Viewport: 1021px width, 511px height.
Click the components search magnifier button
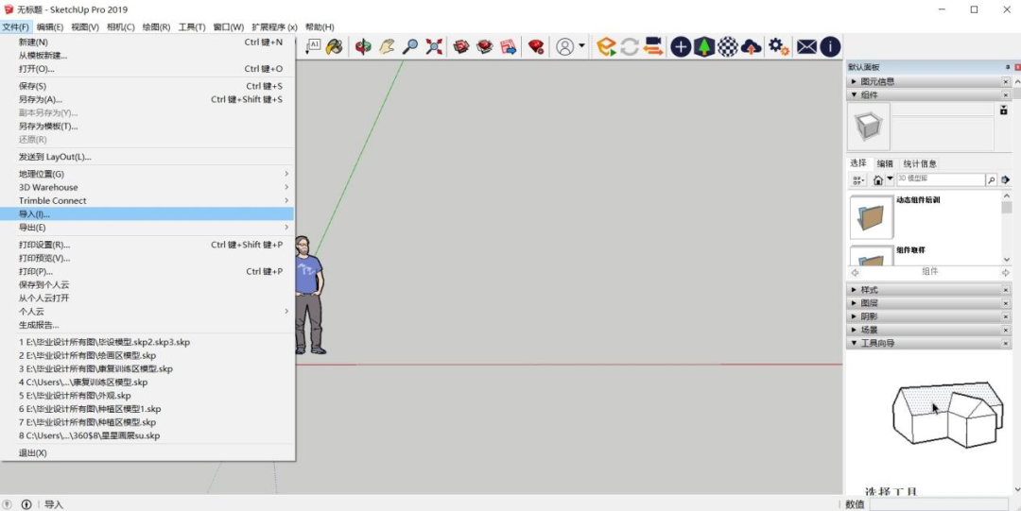[x=991, y=179]
